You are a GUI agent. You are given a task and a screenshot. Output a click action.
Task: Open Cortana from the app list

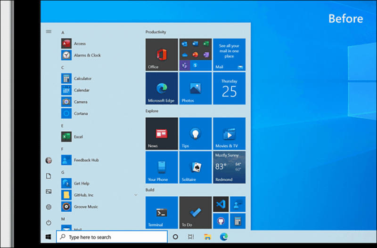(x=74, y=113)
